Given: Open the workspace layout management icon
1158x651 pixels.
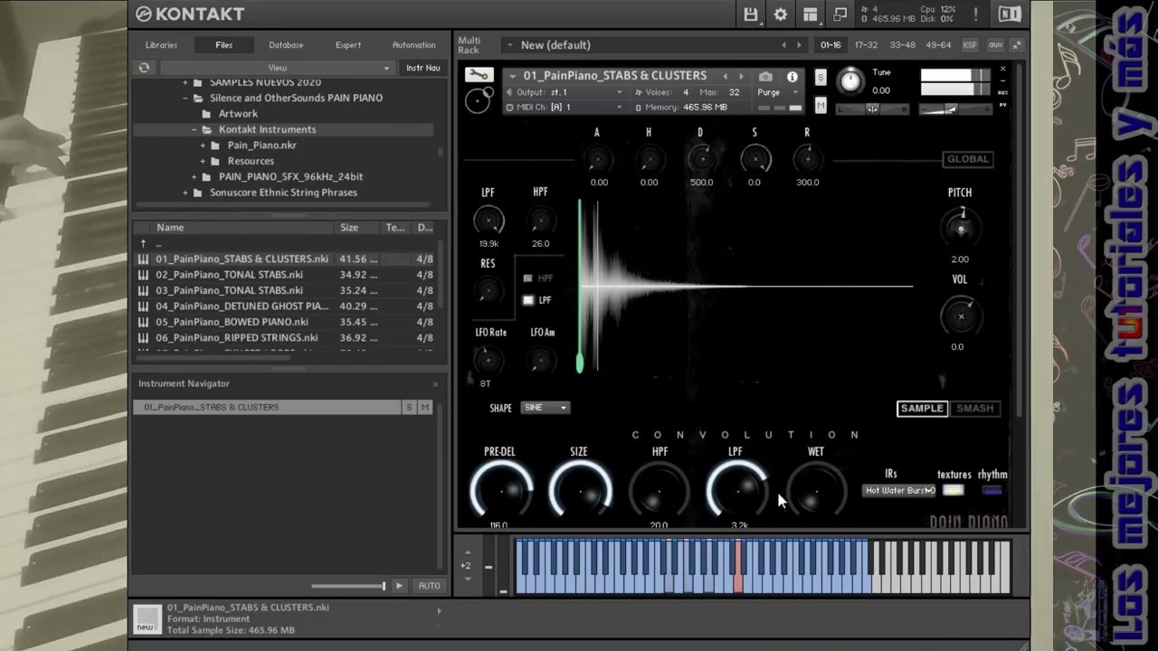Looking at the screenshot, I should [811, 14].
